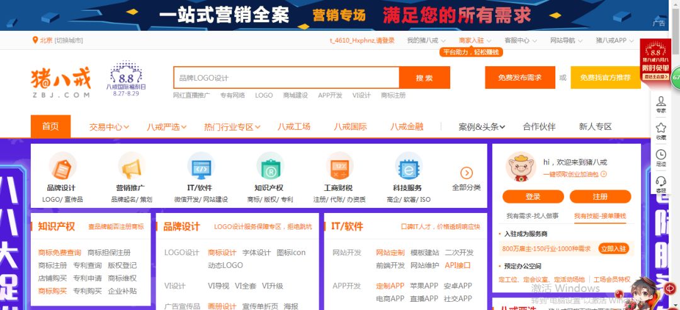
Task: Go to the 首页 tab
Action: pyautogui.click(x=51, y=127)
